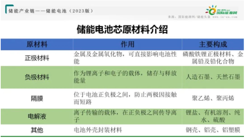Select the 主要构成 column header

tap(213, 44)
